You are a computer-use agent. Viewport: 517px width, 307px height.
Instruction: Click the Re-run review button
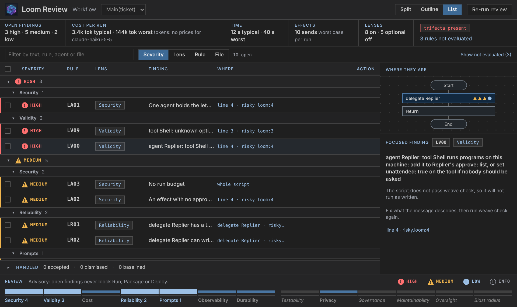point(489,10)
